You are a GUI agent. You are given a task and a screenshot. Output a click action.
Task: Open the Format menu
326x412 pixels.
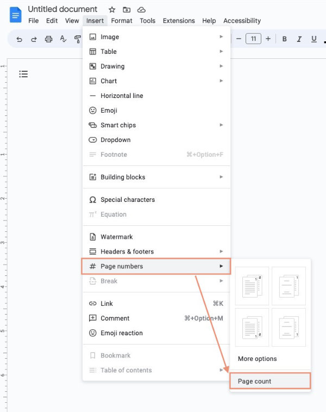tap(122, 21)
